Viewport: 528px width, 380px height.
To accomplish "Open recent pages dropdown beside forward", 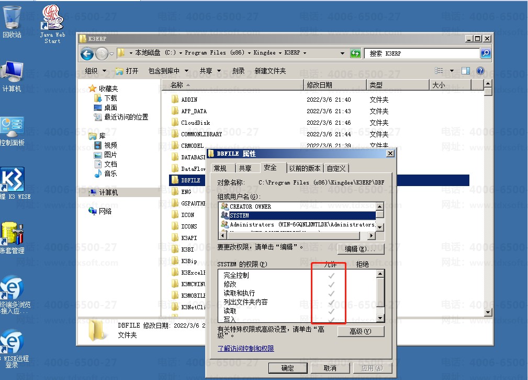I will [x=111, y=53].
